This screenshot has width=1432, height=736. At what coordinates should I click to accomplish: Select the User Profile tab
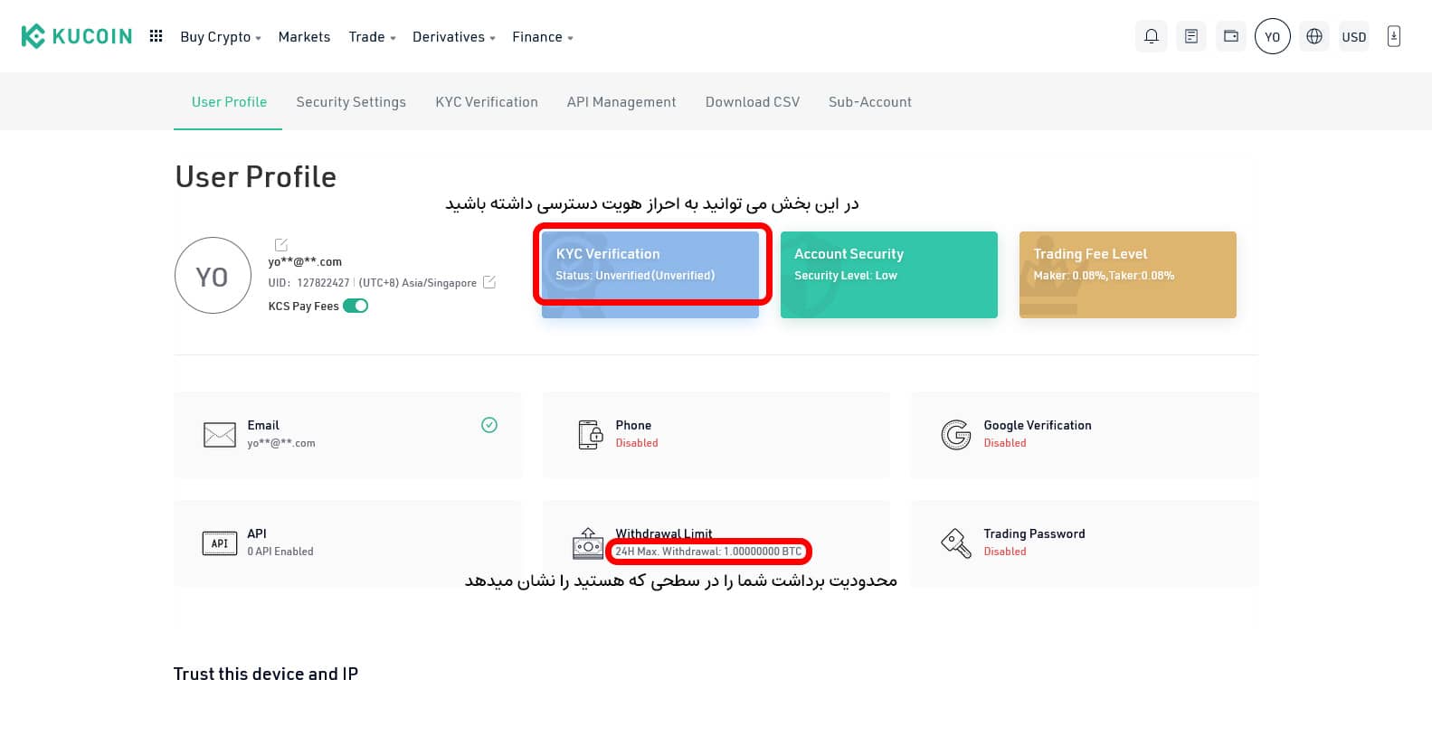pyautogui.click(x=229, y=102)
